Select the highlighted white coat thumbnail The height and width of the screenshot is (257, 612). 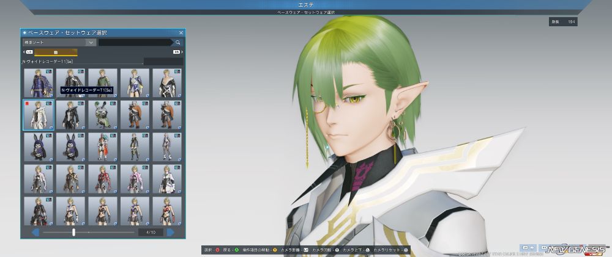[x=38, y=115]
